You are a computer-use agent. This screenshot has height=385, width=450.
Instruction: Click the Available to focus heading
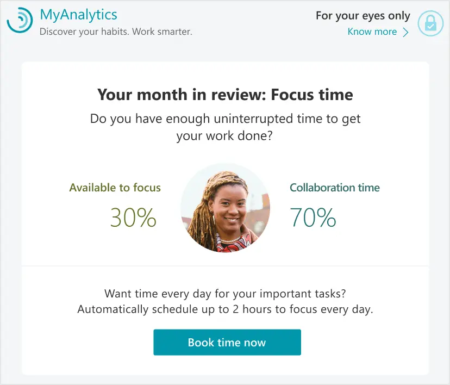point(115,188)
